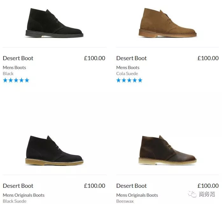222x204 pixels.
Task: Click the fifth star under the plain Black boot
Action: click(x=27, y=80)
